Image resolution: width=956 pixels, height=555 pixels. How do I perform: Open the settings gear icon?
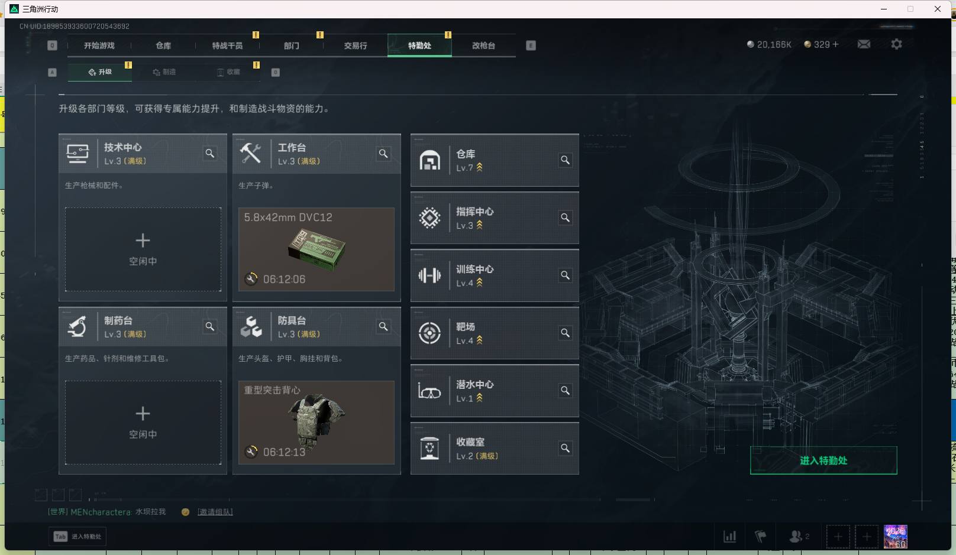(896, 44)
